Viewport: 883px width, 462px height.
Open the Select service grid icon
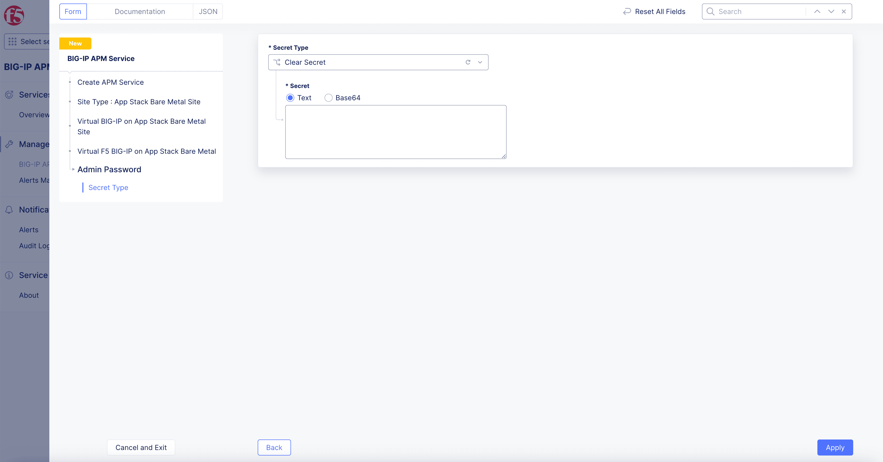pos(13,41)
